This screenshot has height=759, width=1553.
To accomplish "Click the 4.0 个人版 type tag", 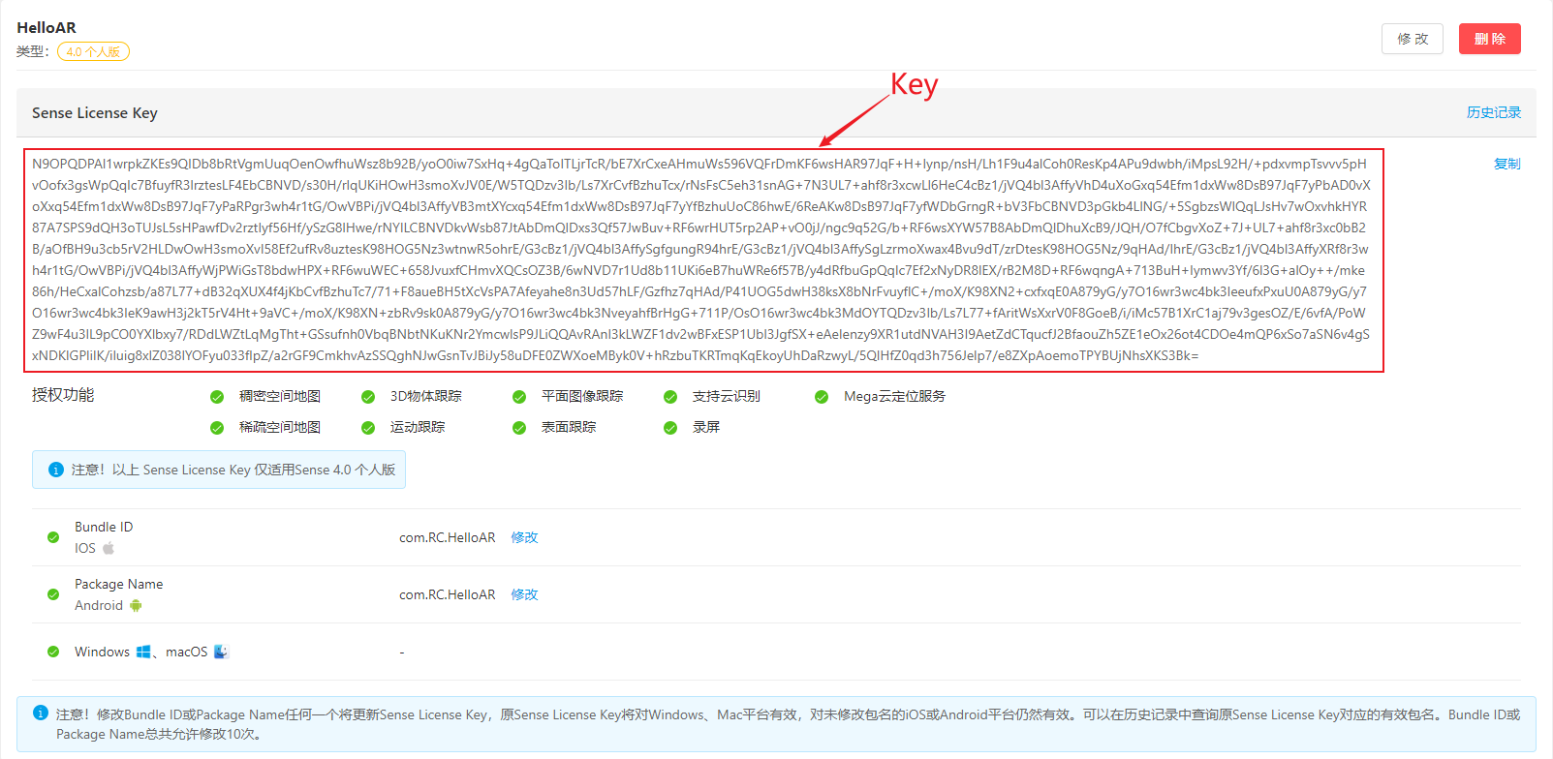I will tap(93, 52).
